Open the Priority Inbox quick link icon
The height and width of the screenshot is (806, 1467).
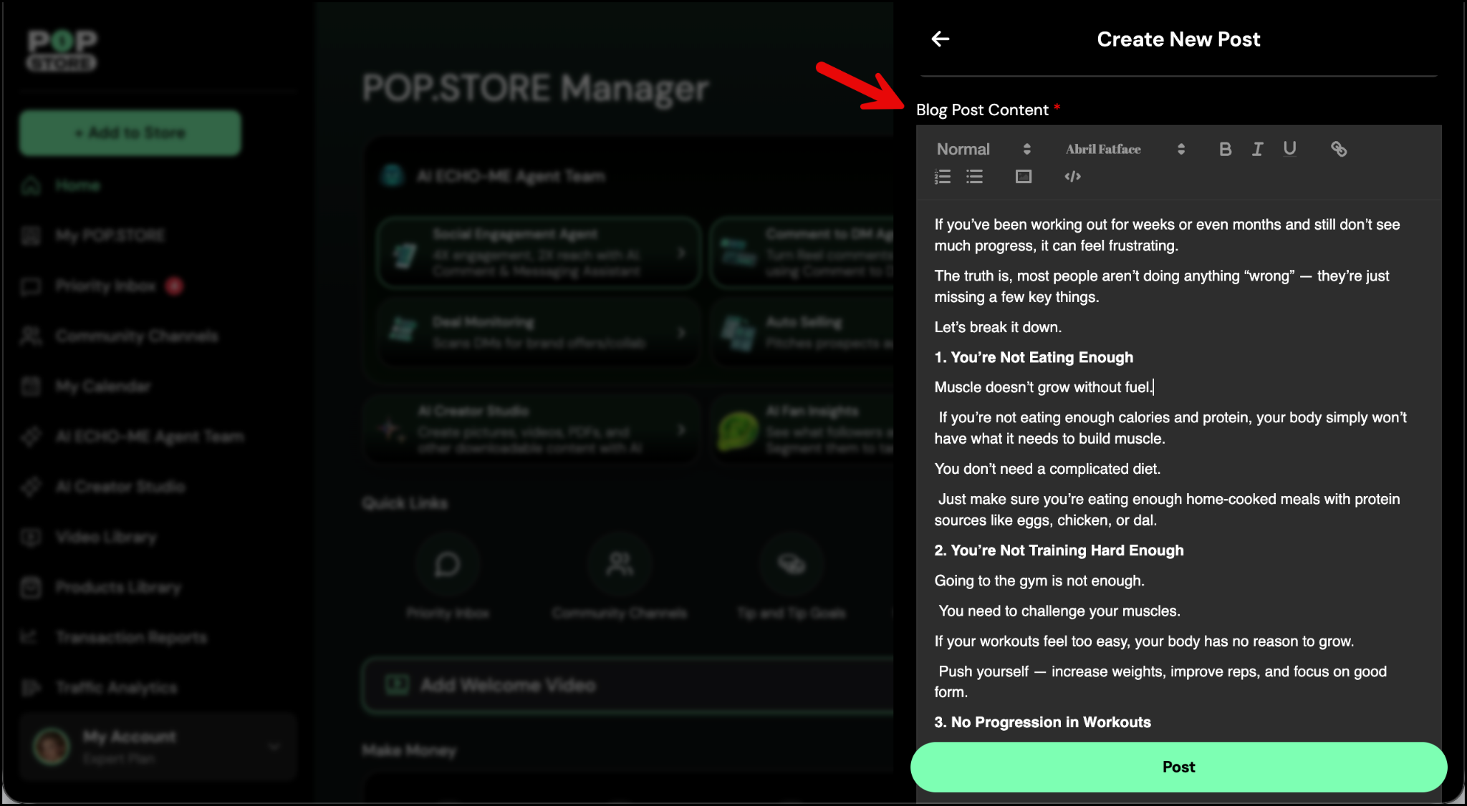[448, 565]
